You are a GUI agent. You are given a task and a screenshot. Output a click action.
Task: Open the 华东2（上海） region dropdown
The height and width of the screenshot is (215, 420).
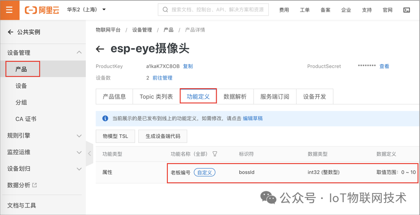(86, 10)
